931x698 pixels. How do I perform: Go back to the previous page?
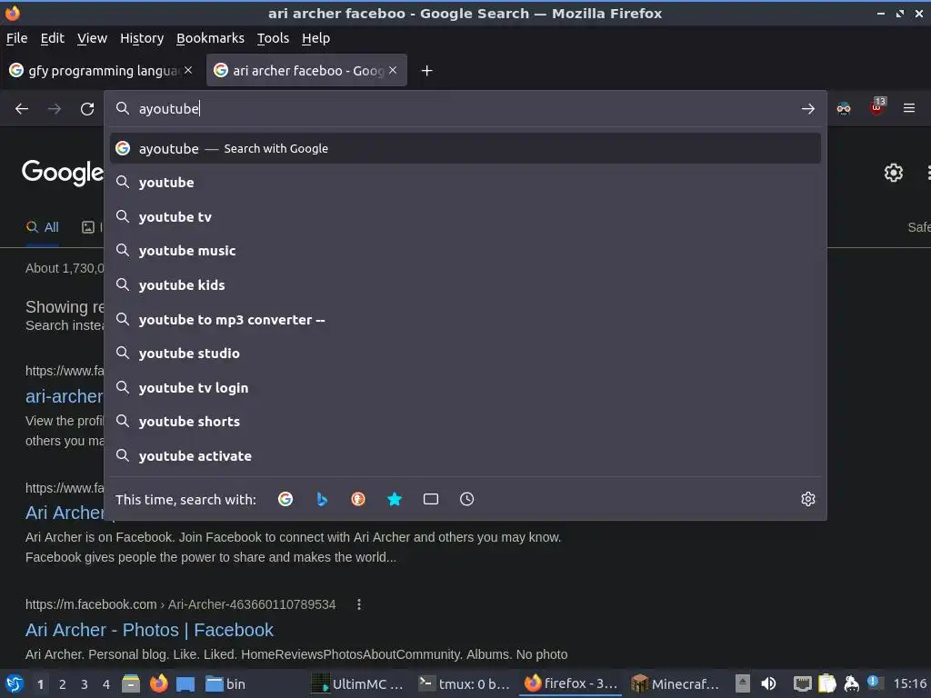coord(22,109)
